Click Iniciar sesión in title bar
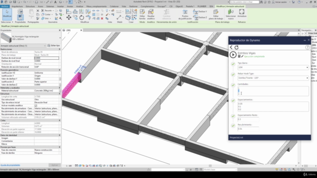317x178 pixels. [281, 2]
